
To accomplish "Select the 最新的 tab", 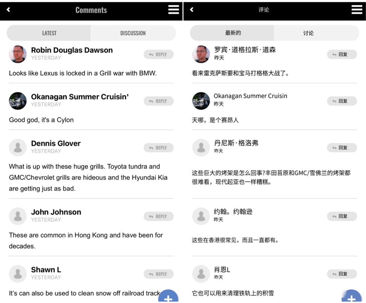I will [232, 33].
